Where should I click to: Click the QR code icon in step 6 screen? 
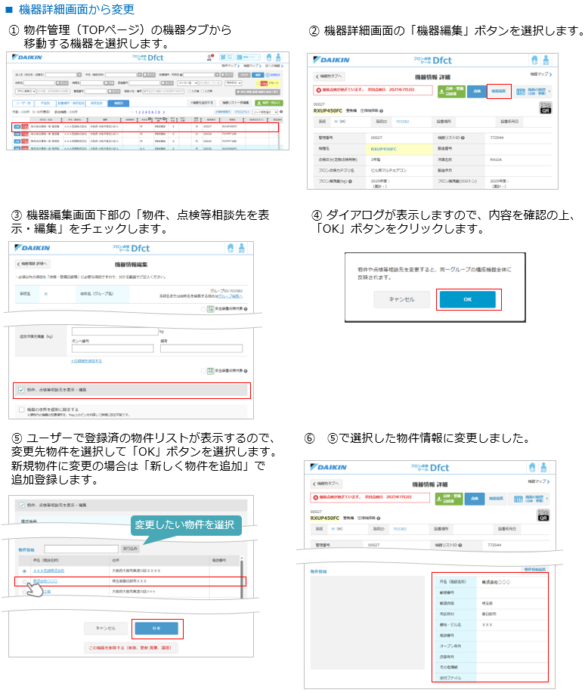coord(543,515)
